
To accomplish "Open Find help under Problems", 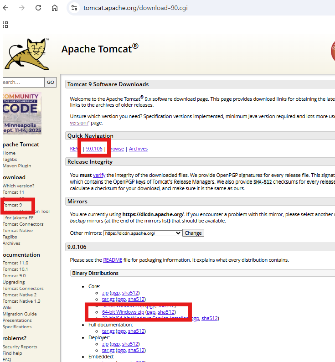I will tap(12, 353).
